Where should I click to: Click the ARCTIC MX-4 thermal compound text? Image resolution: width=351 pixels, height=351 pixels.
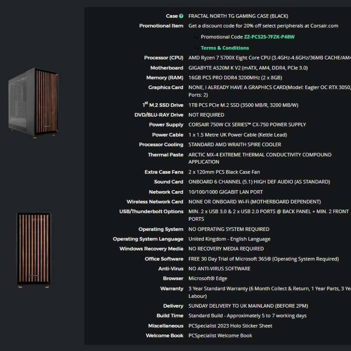pyautogui.click(x=260, y=158)
